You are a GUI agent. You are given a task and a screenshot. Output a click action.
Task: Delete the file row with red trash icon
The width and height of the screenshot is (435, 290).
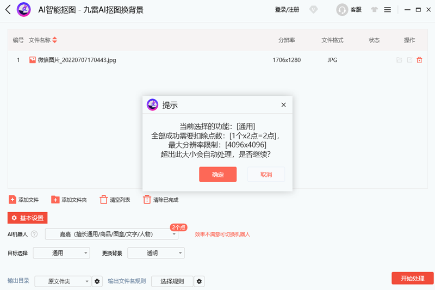coord(419,60)
